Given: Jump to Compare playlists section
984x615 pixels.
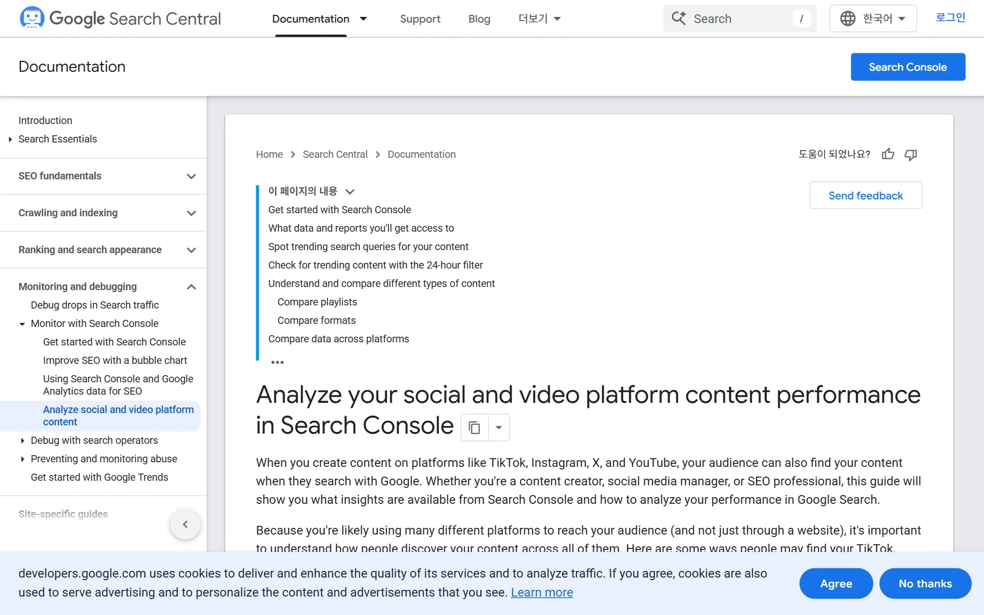Looking at the screenshot, I should [317, 302].
